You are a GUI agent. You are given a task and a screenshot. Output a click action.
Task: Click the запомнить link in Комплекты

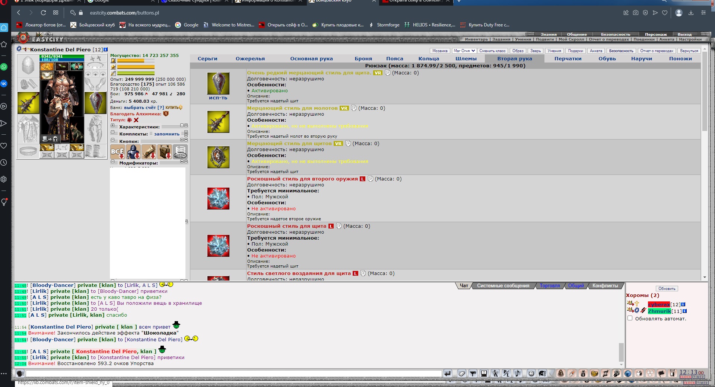point(167,134)
